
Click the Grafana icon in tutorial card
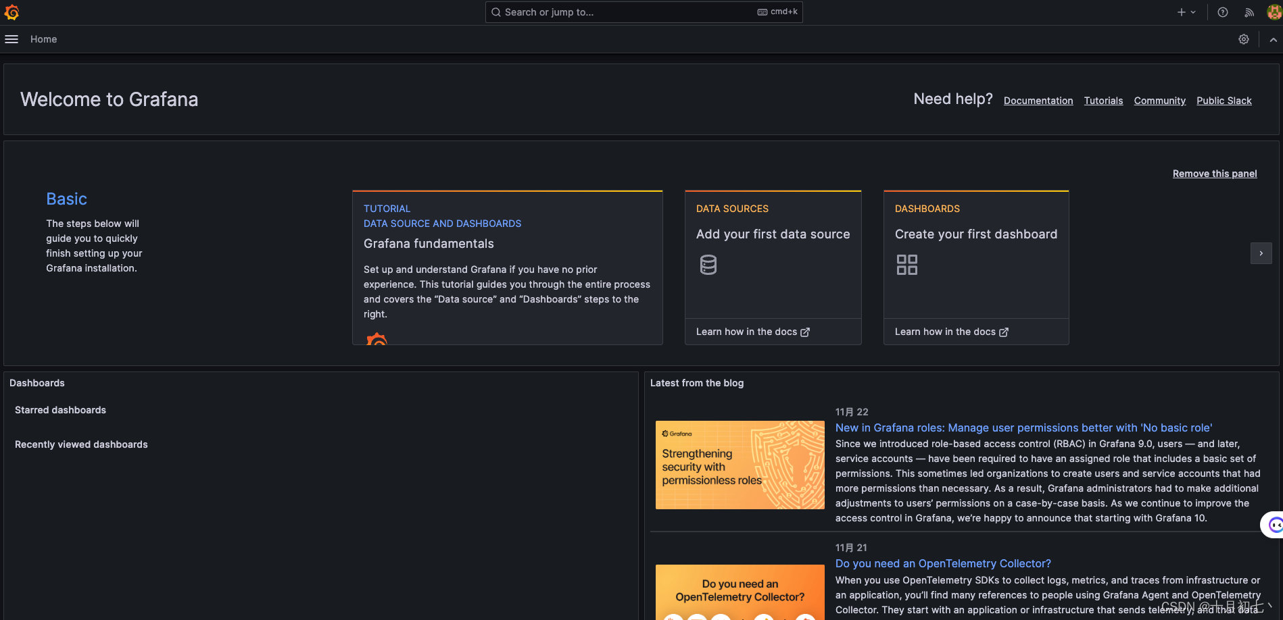click(x=377, y=338)
